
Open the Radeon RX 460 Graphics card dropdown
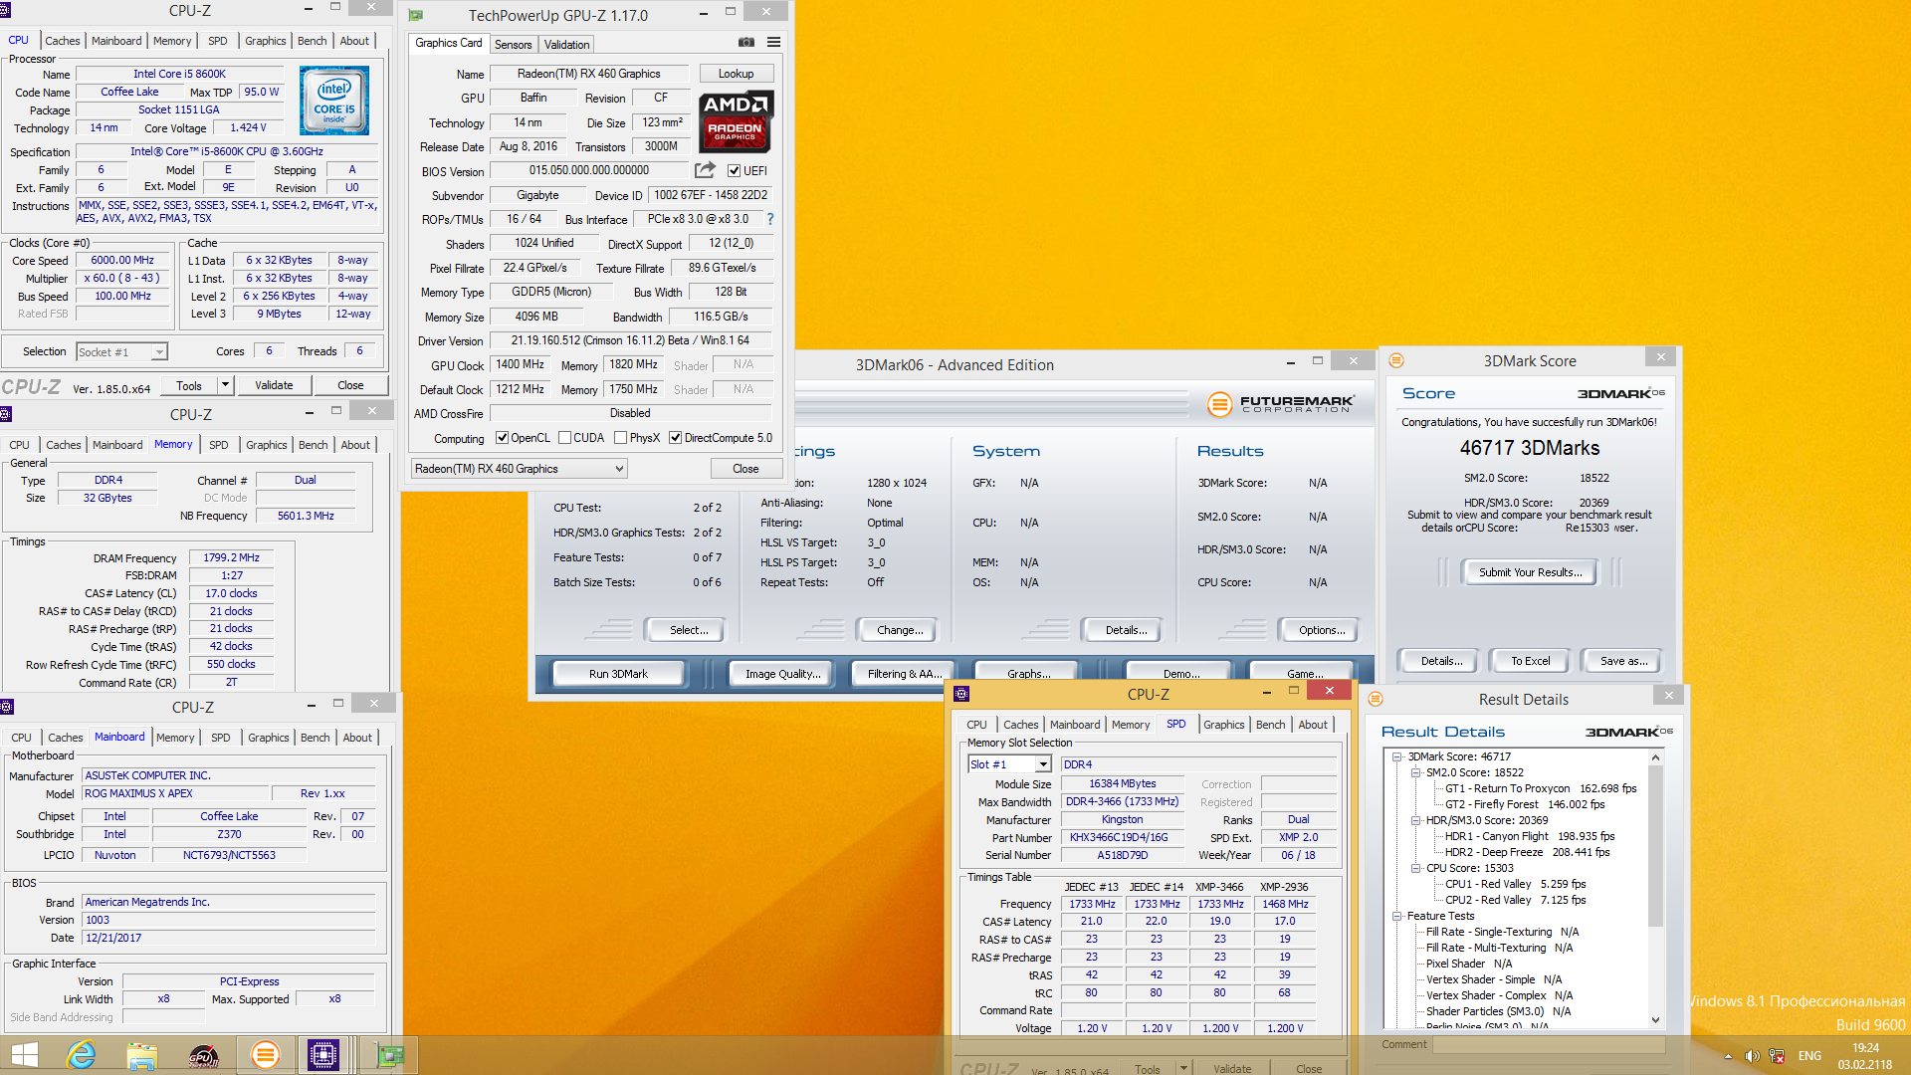click(520, 469)
